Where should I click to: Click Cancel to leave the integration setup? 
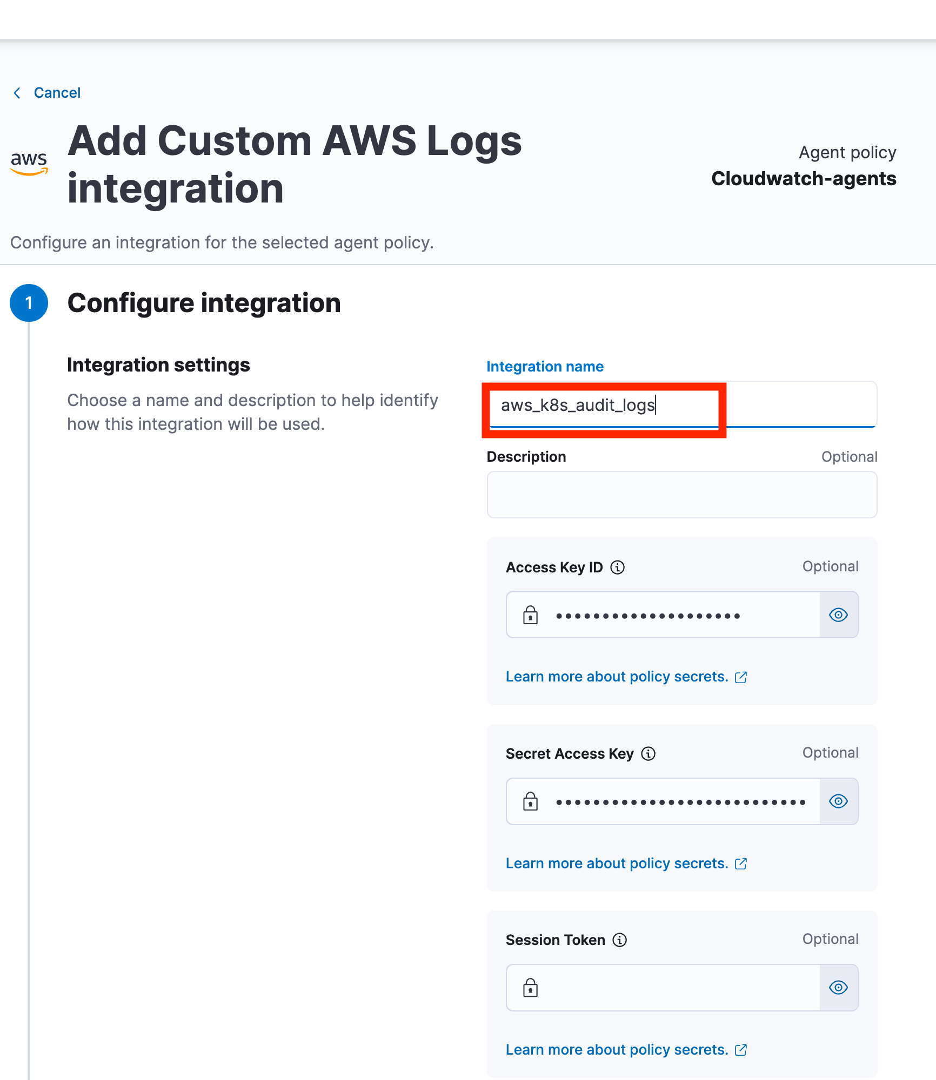(57, 93)
